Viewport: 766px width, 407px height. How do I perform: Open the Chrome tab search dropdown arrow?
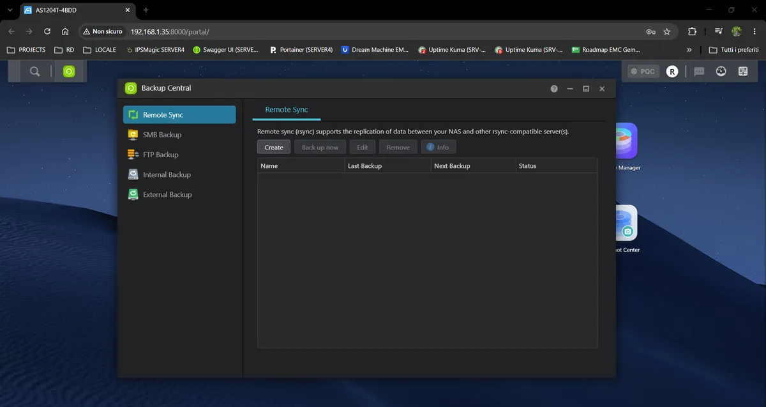coord(10,10)
